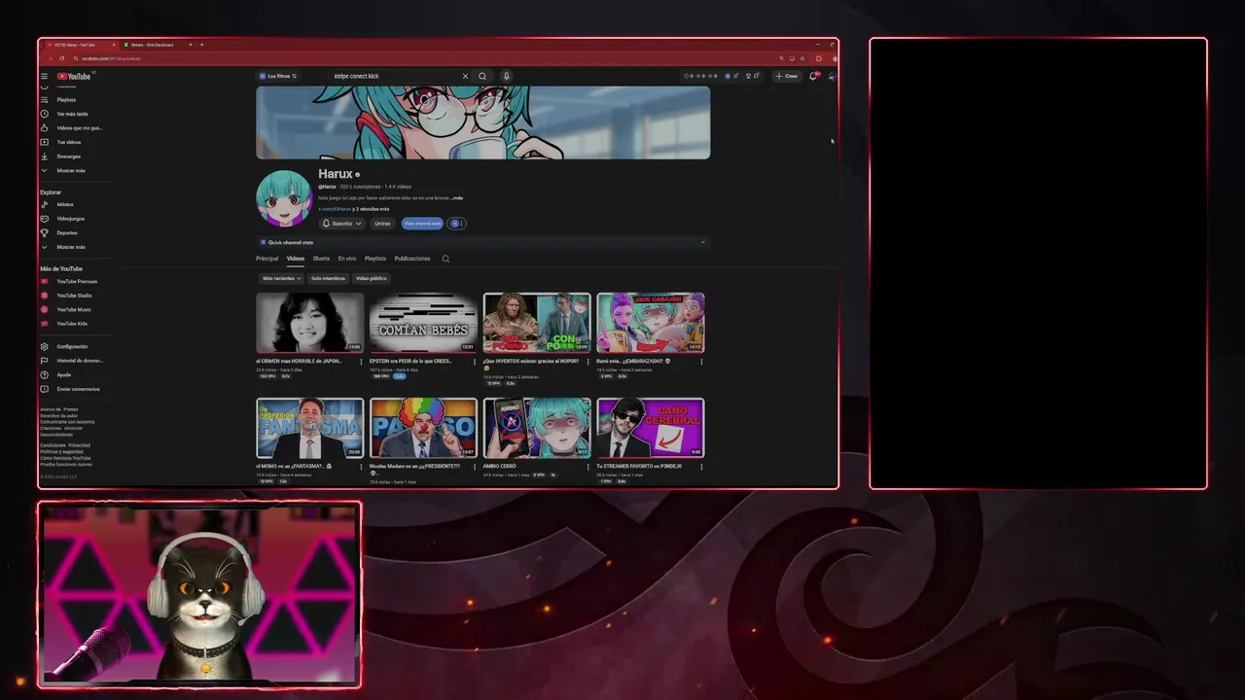This screenshot has width=1245, height=700.
Task: Open Deportes under Explorar
Action: tap(67, 232)
